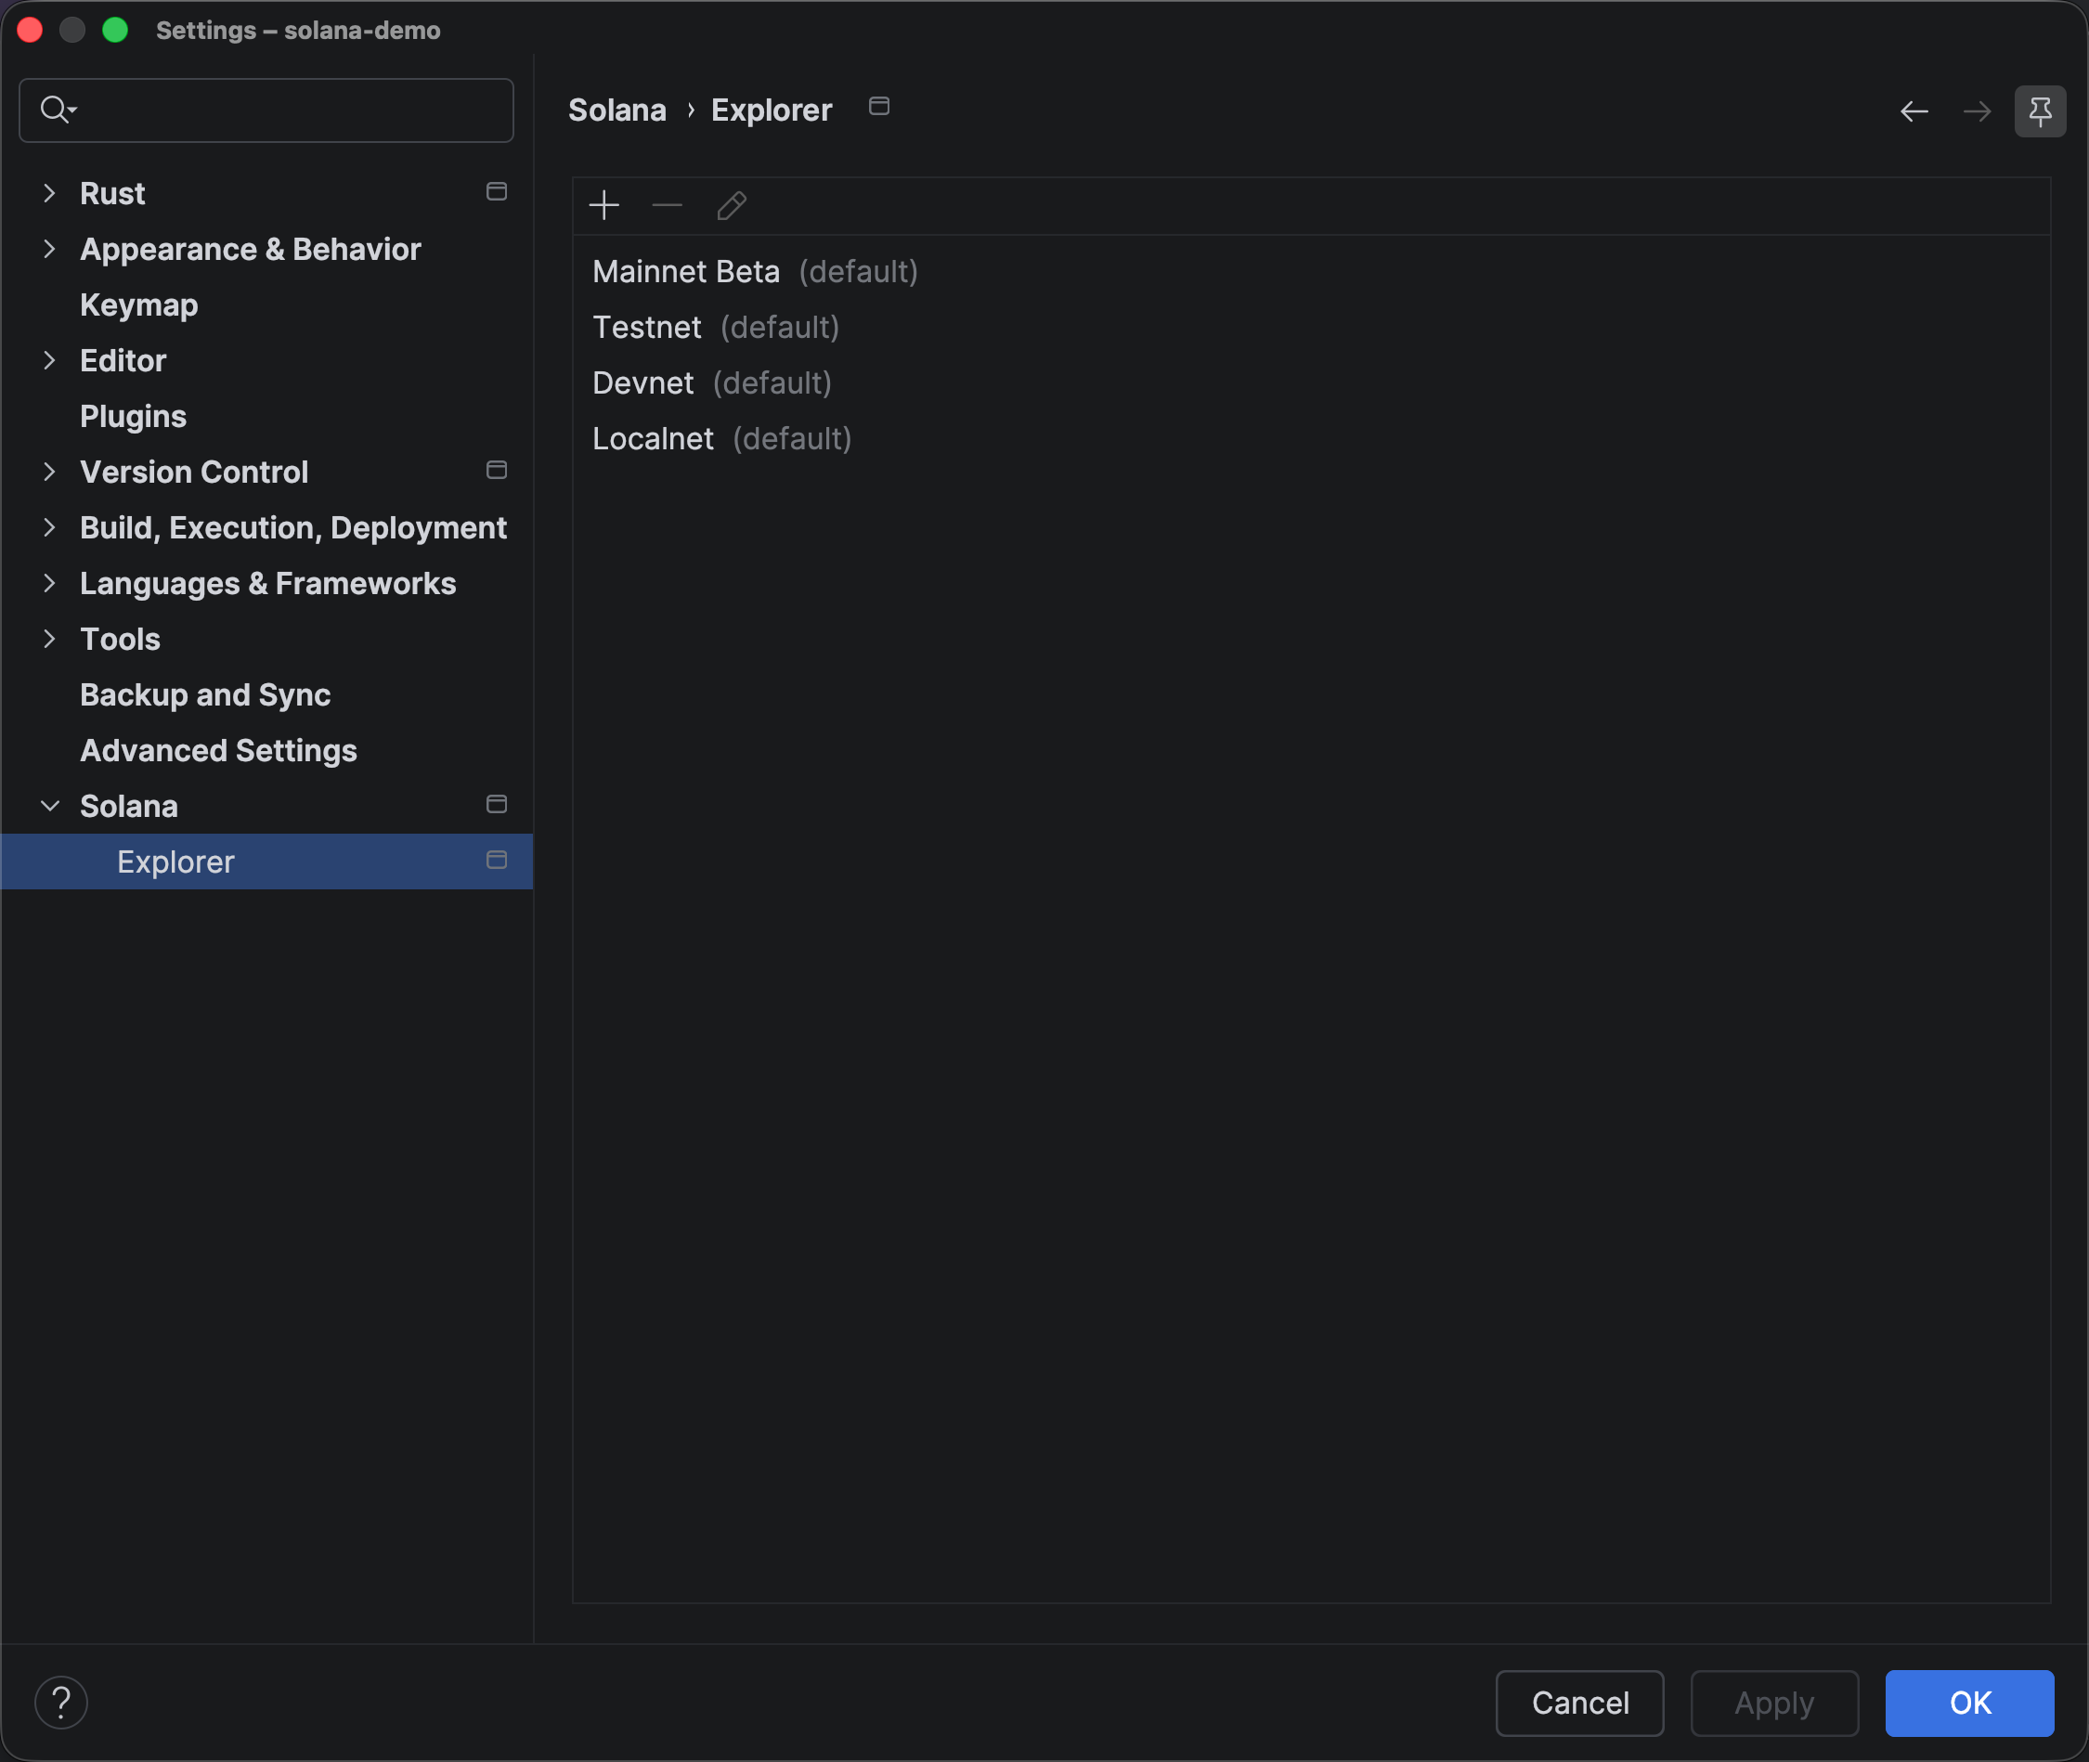
Task: Select the Solana tree item
Action: [129, 806]
